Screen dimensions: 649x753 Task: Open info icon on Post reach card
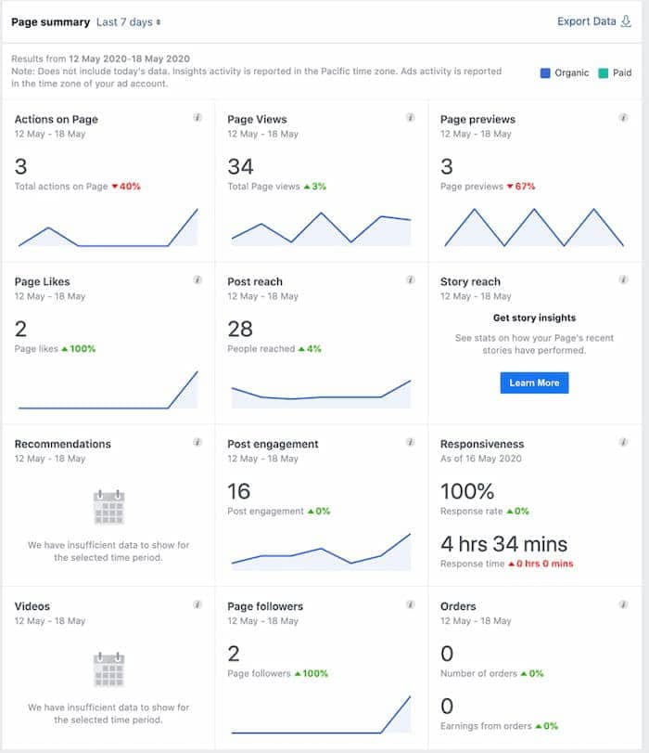click(x=410, y=279)
